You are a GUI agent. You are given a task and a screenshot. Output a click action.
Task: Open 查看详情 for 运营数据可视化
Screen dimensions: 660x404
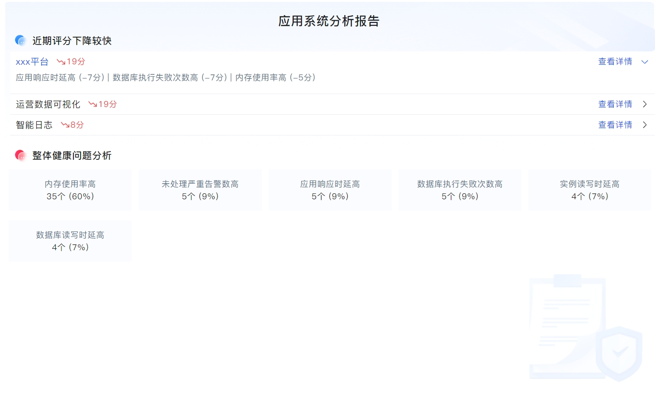(x=615, y=104)
